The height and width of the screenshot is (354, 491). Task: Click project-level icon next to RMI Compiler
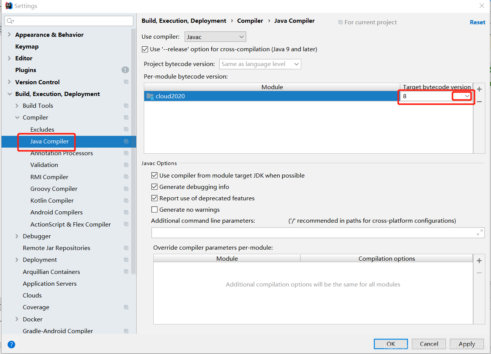coord(126,177)
